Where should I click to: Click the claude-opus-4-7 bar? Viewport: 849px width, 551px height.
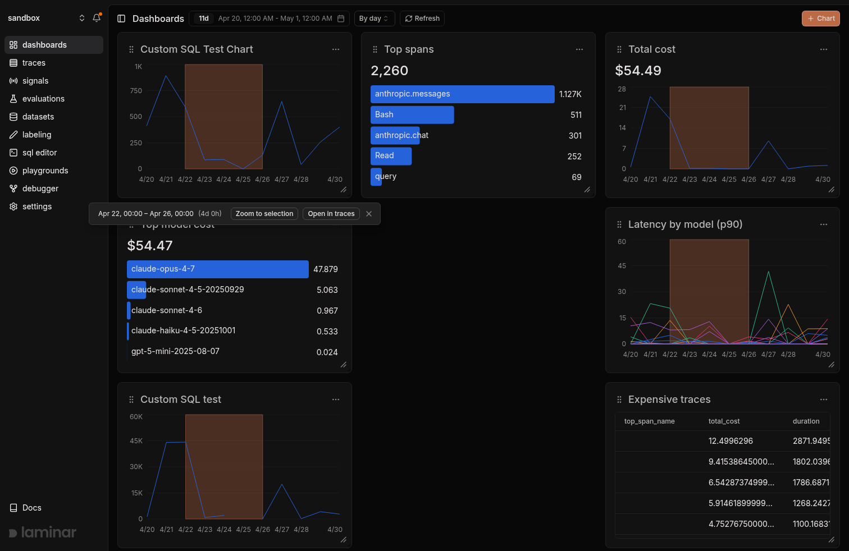click(218, 269)
